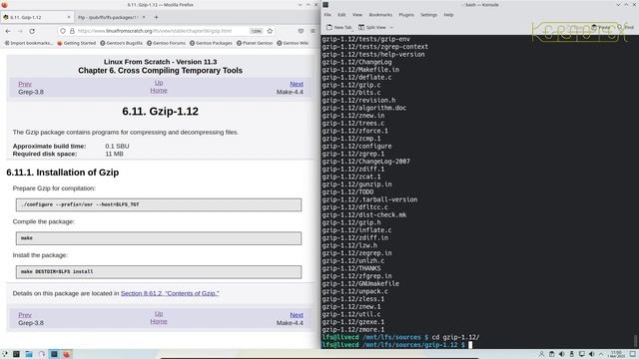Go back in Firefox history
Viewport: 639px width, 359px height.
8,31
